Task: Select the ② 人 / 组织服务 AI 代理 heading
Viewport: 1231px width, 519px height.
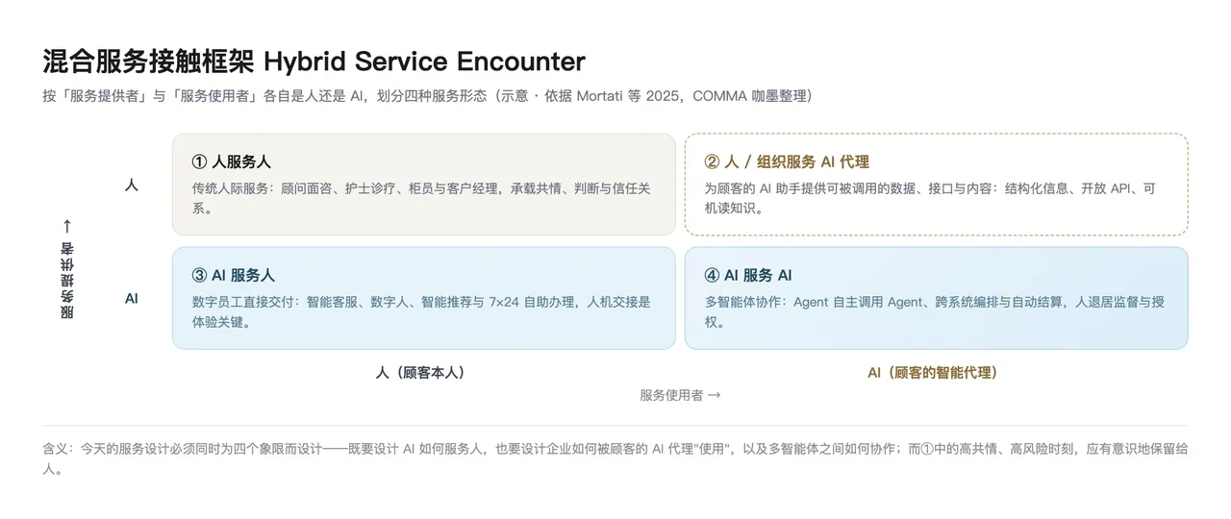Action: [787, 161]
